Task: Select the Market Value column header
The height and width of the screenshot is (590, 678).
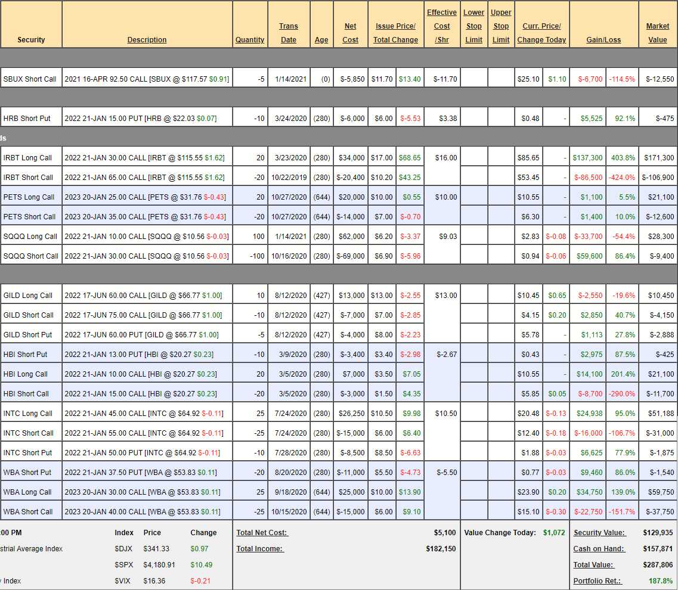Action: point(658,33)
